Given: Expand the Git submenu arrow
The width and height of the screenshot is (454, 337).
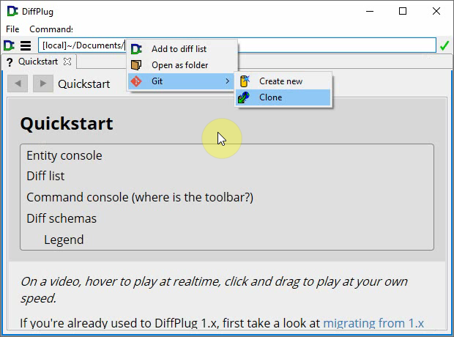Looking at the screenshot, I should pyautogui.click(x=228, y=81).
